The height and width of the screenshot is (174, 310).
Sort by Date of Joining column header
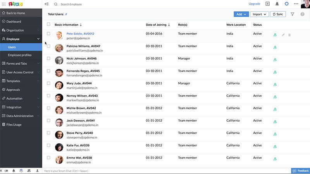[158, 25]
